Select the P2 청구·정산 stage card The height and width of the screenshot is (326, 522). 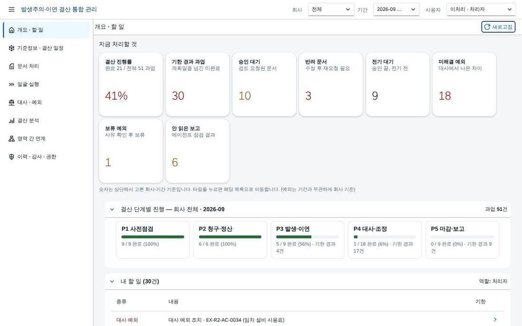pyautogui.click(x=230, y=240)
